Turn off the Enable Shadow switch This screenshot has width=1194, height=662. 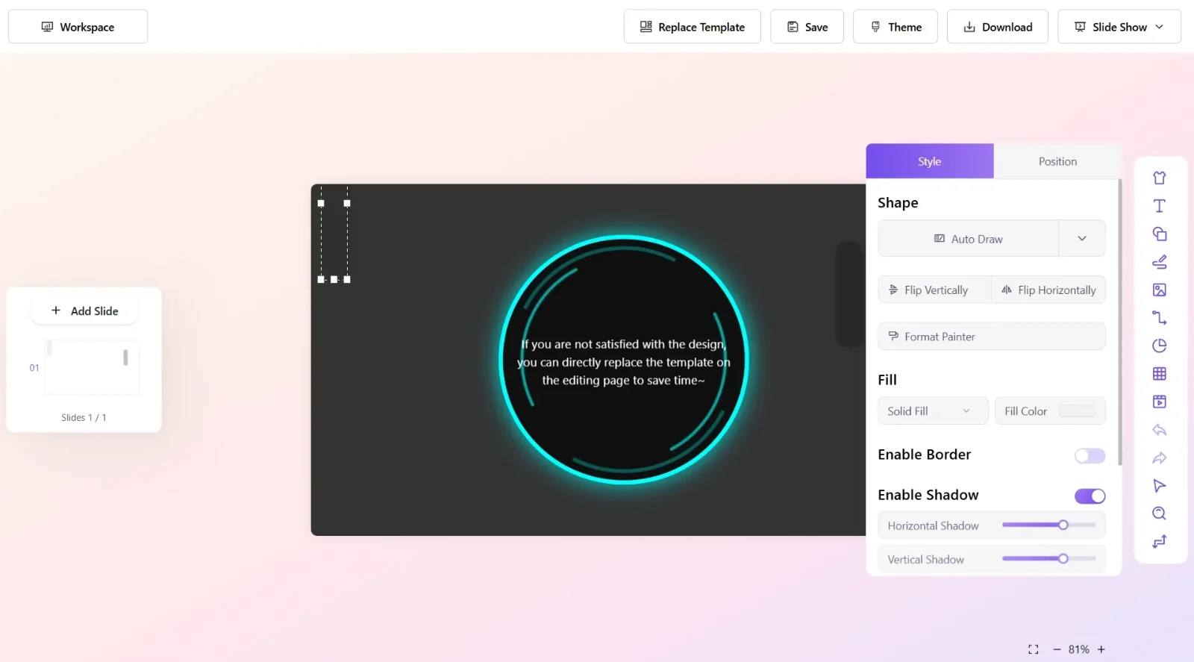(1090, 496)
